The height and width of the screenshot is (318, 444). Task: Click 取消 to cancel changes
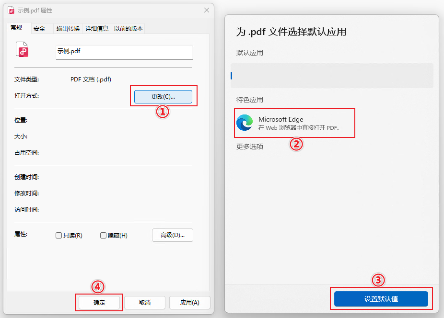click(x=145, y=303)
